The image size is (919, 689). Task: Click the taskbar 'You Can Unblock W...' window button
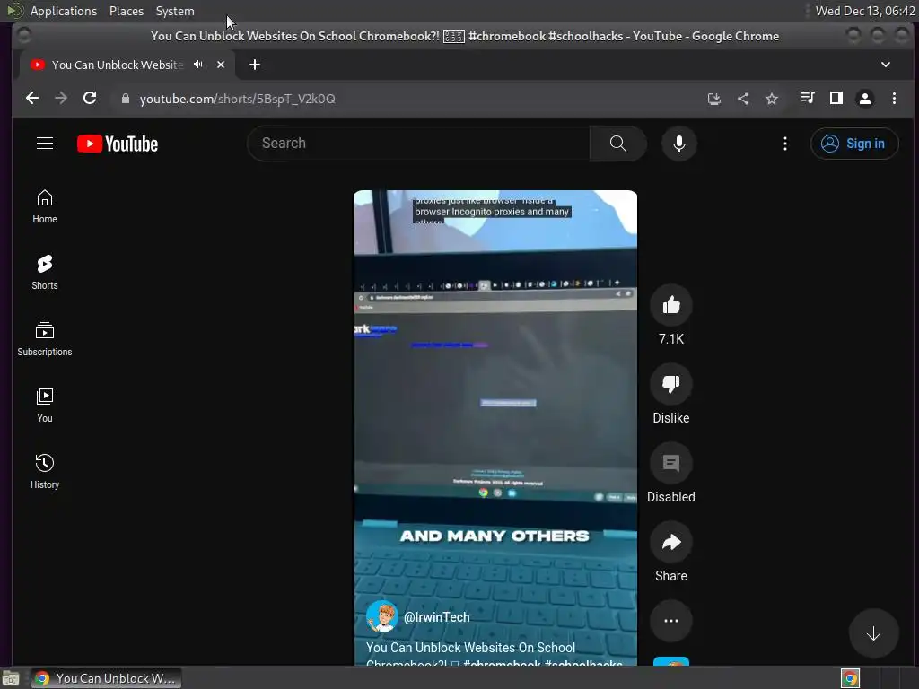point(106,678)
